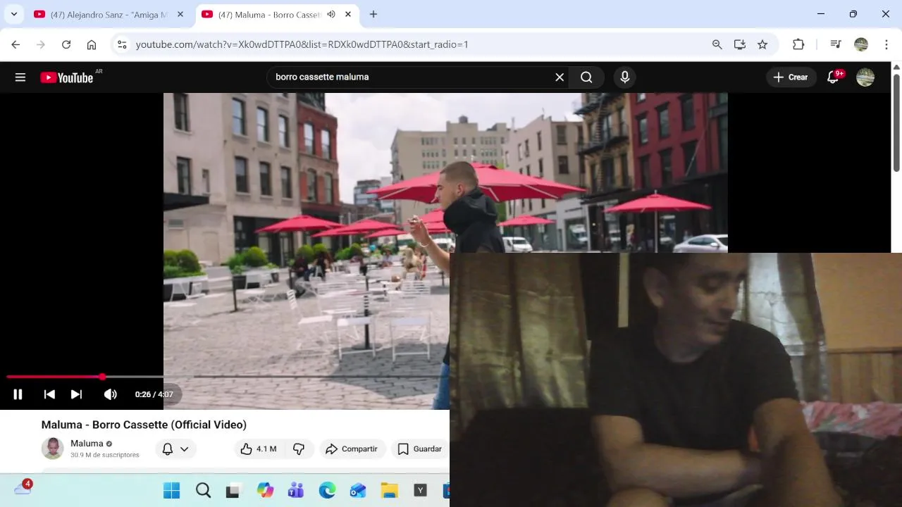Go to the YouTube home logo

coord(67,77)
